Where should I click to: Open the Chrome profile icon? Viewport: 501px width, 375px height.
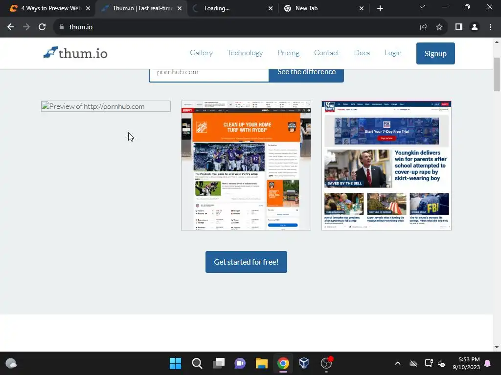[x=475, y=27]
